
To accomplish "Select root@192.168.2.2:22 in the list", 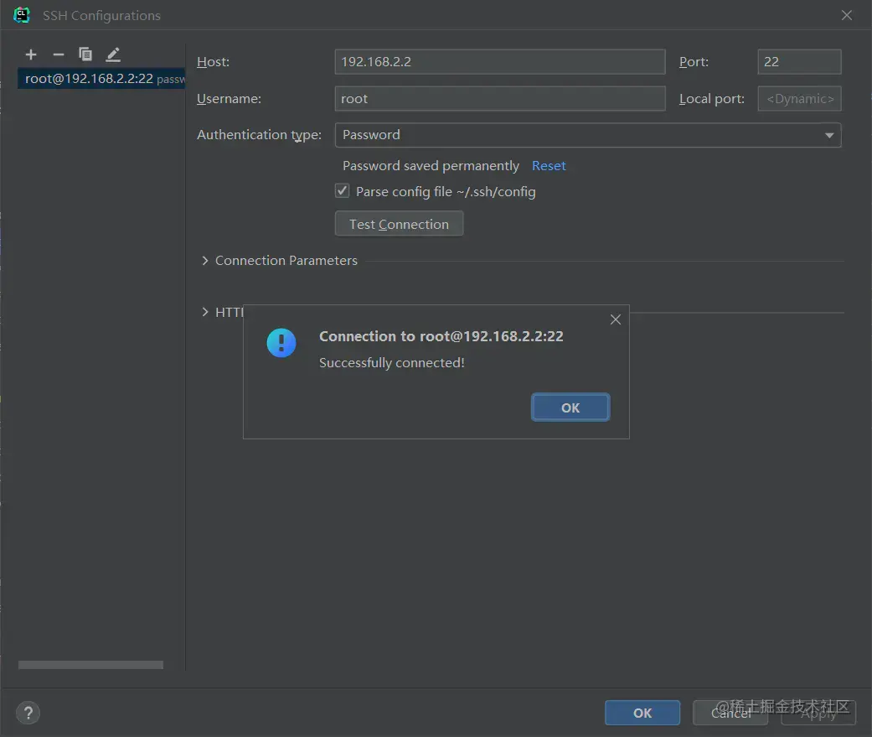I will [x=101, y=79].
